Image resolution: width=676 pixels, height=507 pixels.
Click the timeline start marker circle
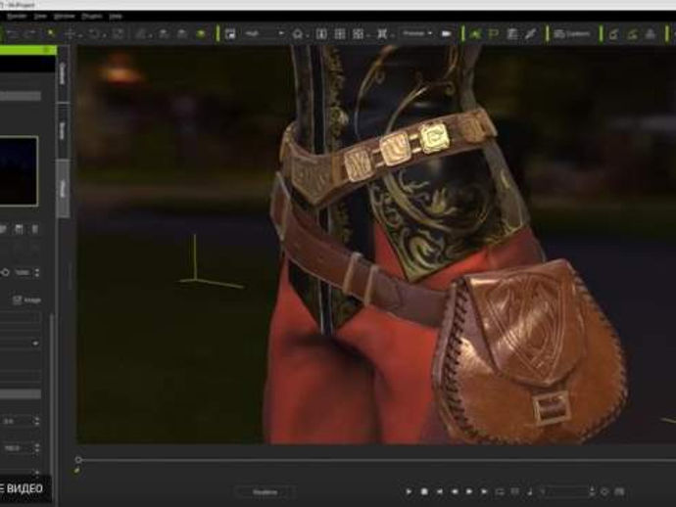pyautogui.click(x=78, y=460)
